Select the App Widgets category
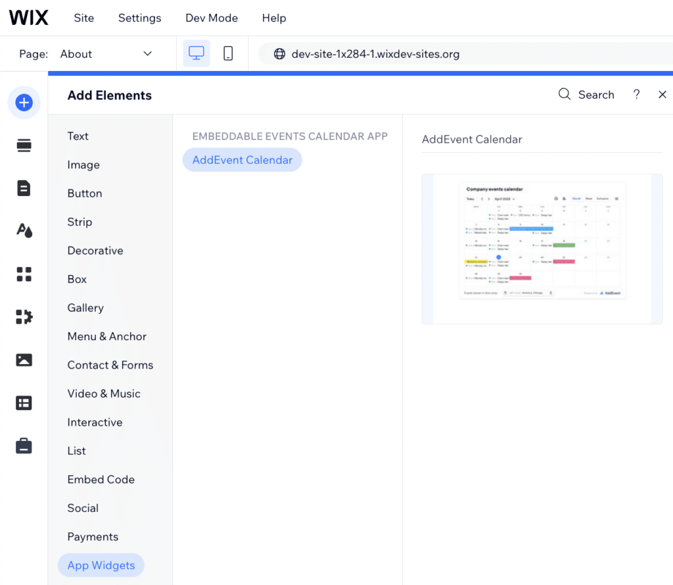The image size is (673, 585). click(x=101, y=565)
